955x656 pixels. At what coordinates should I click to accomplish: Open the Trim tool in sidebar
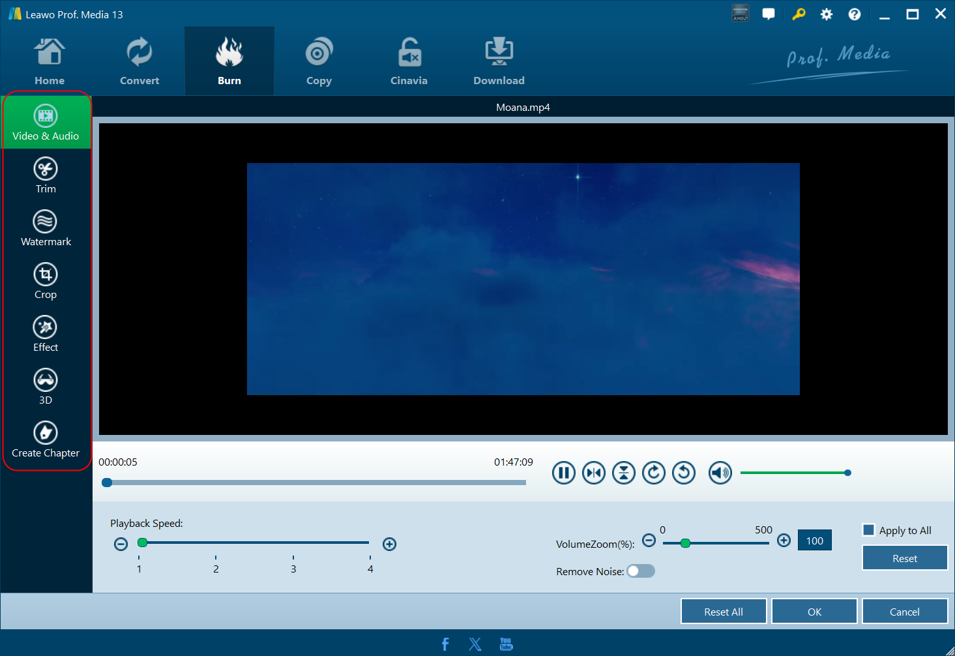click(46, 175)
